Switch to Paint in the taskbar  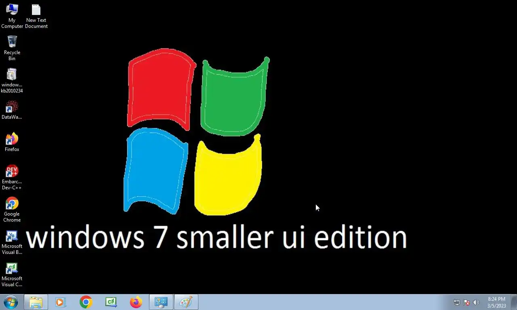click(x=186, y=302)
